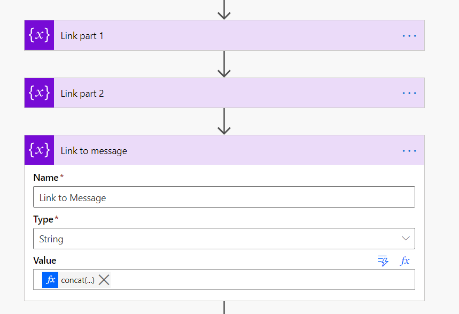Expand the Link part 1 action card
459x314 pixels.
point(214,36)
